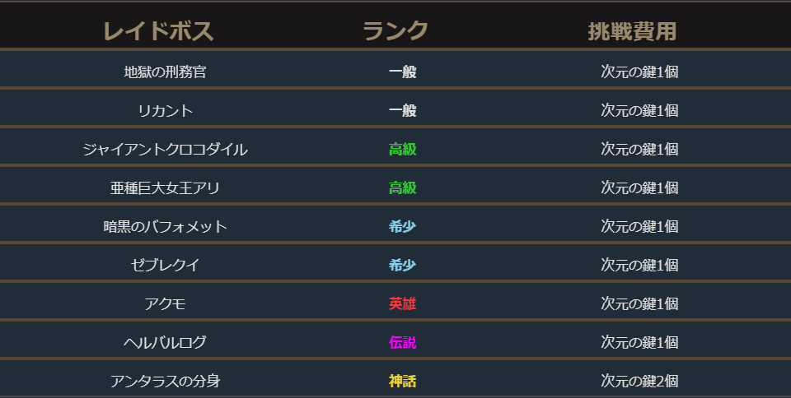
Task: Click the 次元の鍵2個 challenge cost
Action: (x=639, y=381)
